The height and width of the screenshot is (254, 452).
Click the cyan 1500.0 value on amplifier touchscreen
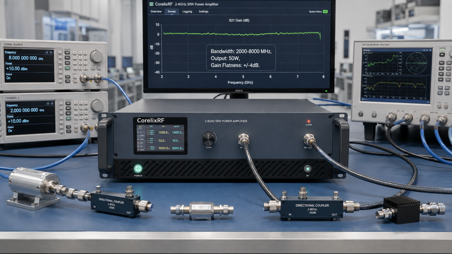177,132
